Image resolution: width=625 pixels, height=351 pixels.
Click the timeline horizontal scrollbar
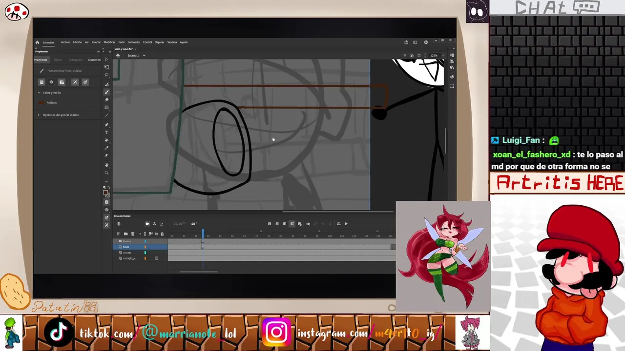(x=197, y=272)
